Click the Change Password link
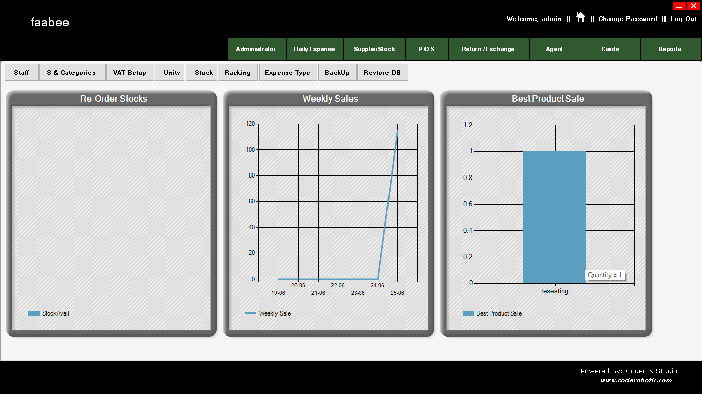This screenshot has height=394, width=702. click(627, 19)
